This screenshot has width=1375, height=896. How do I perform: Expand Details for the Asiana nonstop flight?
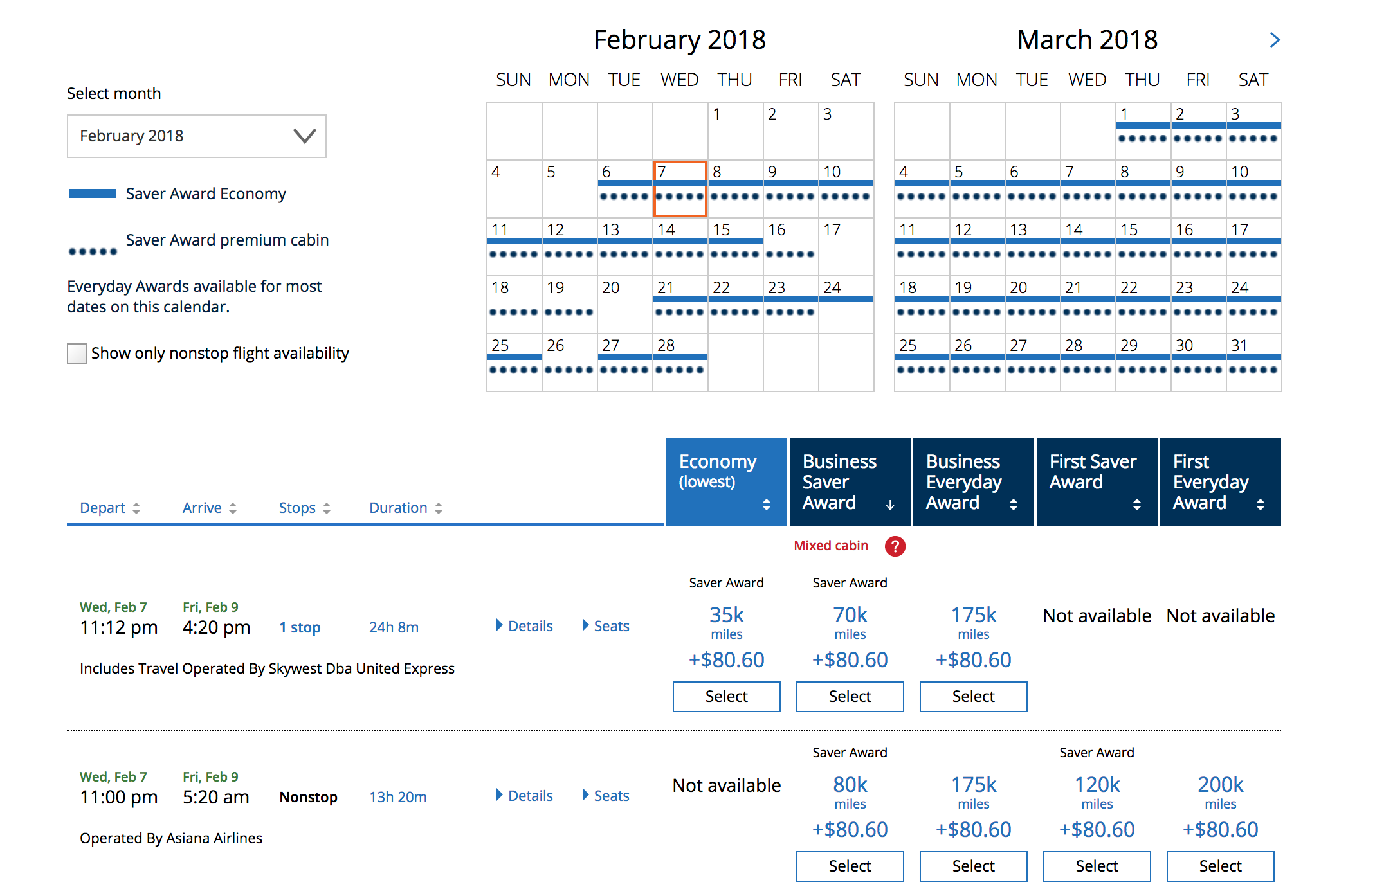524,796
